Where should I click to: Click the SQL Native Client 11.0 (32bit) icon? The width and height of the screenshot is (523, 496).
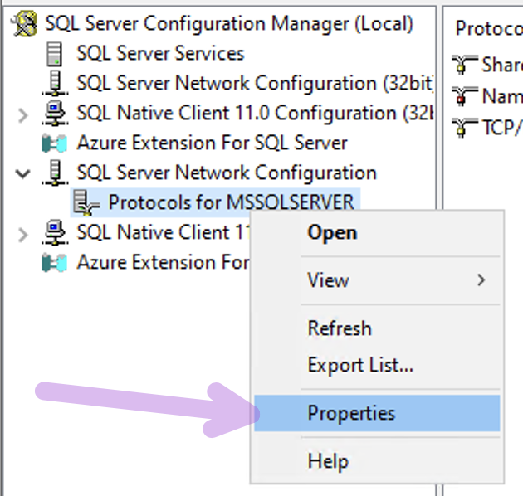55,114
